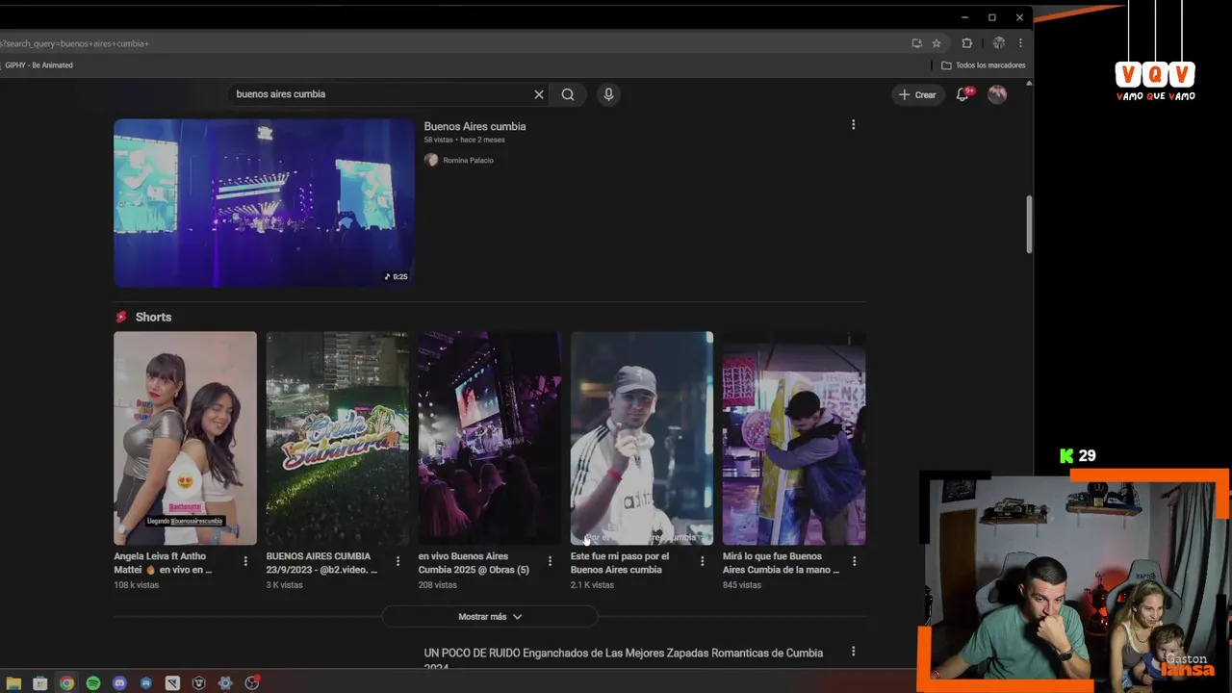This screenshot has width=1232, height=693.
Task: Click the 845 vistas text
Action: 742,585
